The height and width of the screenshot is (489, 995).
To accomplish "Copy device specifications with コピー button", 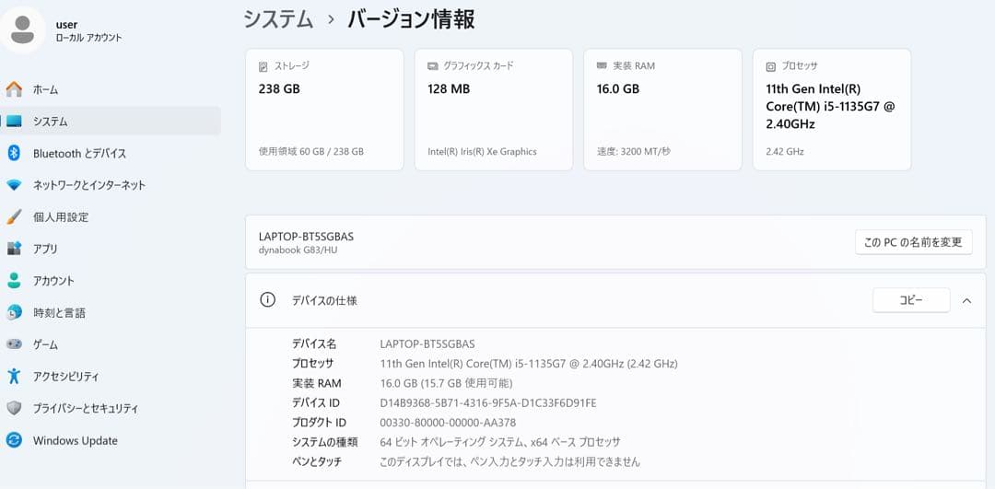I will [911, 300].
